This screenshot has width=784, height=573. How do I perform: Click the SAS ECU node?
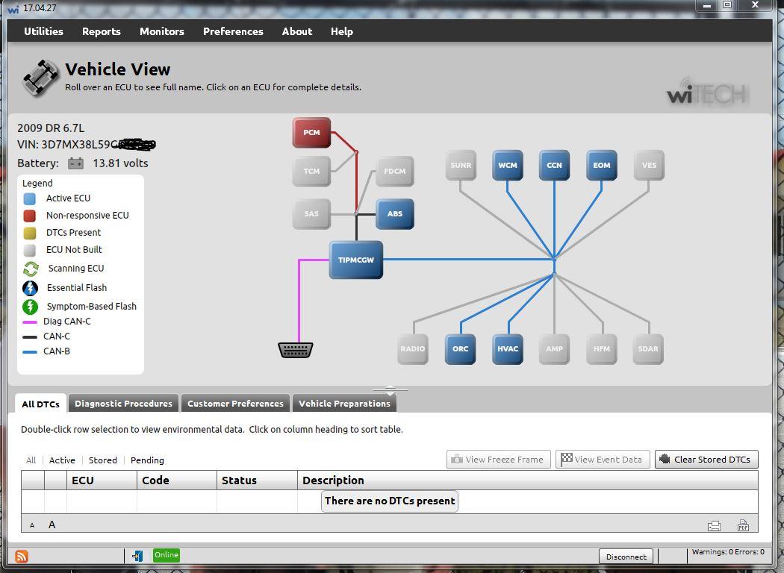tap(311, 214)
